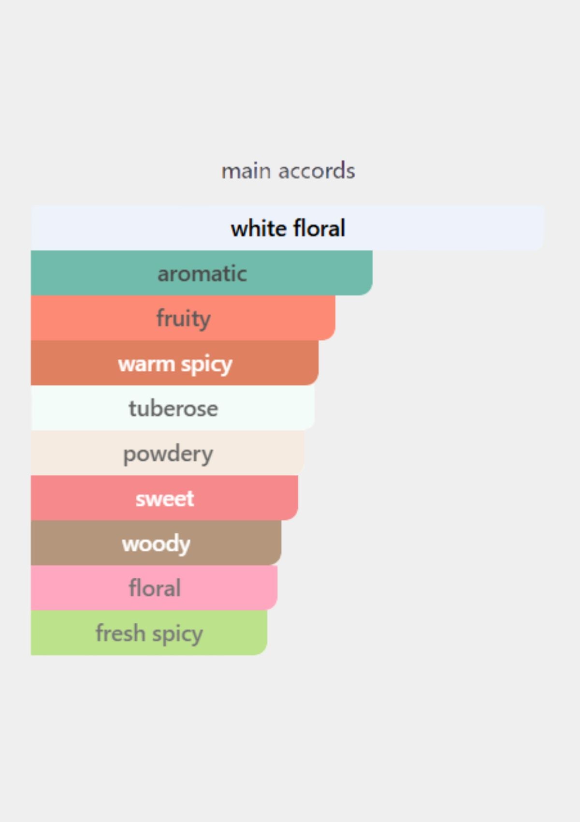Click the 'white floral' text label
The width and height of the screenshot is (580, 822).
[x=288, y=228]
